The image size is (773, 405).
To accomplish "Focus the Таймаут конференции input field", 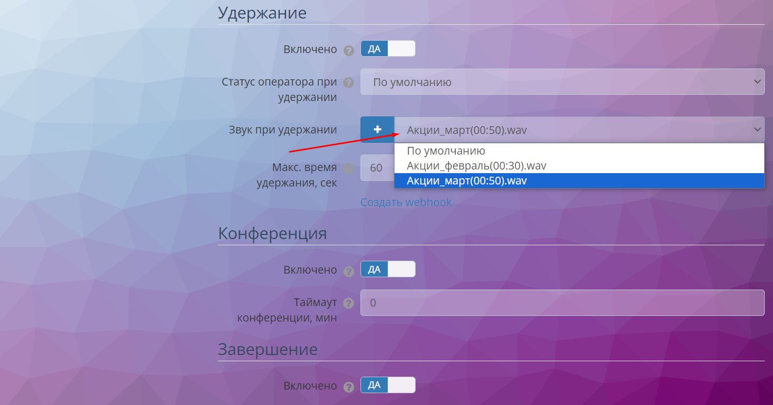I will click(x=562, y=303).
